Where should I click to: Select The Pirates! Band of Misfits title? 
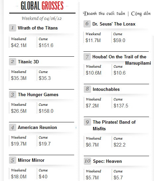click(x=114, y=125)
